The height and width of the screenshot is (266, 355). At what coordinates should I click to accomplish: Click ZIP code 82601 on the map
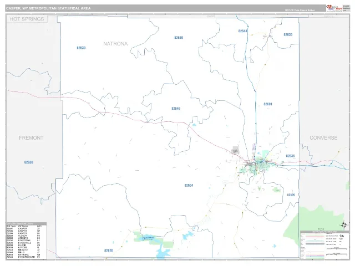(267, 104)
